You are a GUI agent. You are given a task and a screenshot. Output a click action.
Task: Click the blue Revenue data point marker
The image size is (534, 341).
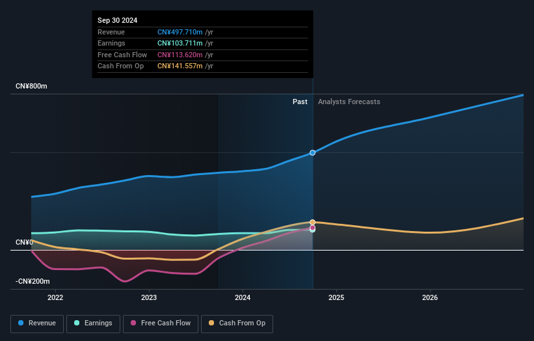coord(312,153)
